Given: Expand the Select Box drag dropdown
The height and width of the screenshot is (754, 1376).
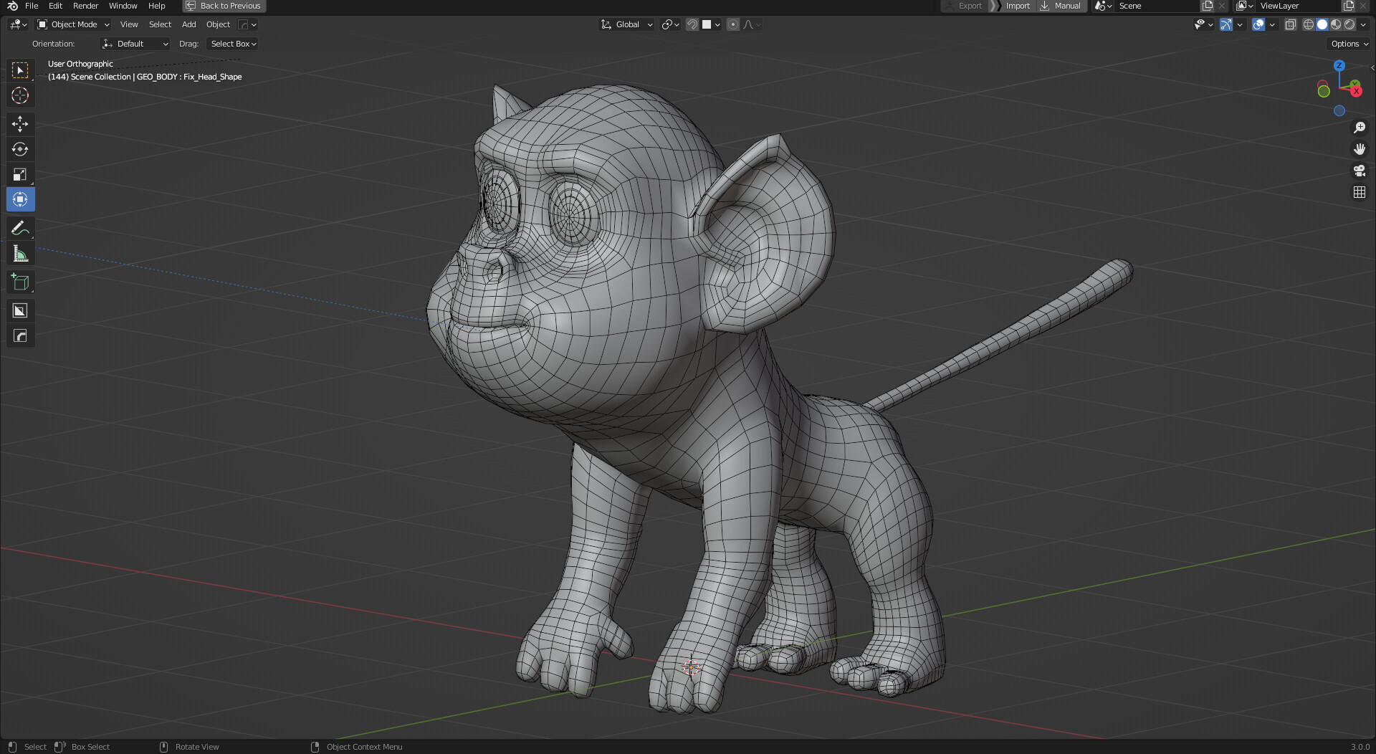Looking at the screenshot, I should click(231, 44).
